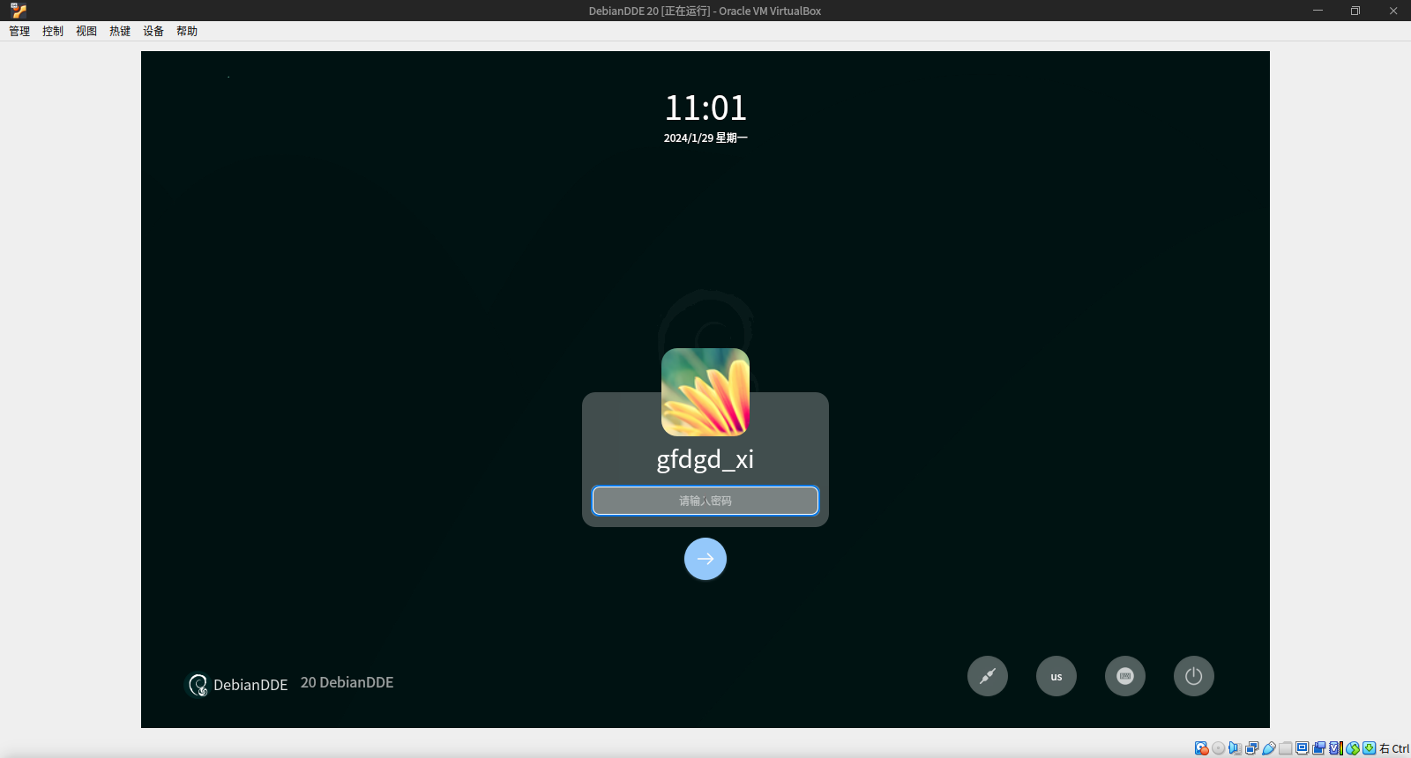The width and height of the screenshot is (1411, 758).
Task: Click the VirtualBox app icon in title bar
Action: [x=19, y=11]
